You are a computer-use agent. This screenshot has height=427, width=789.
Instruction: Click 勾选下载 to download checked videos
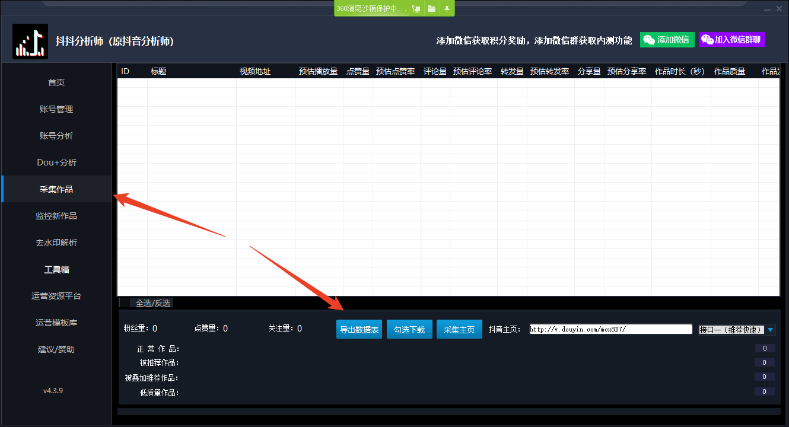[409, 329]
